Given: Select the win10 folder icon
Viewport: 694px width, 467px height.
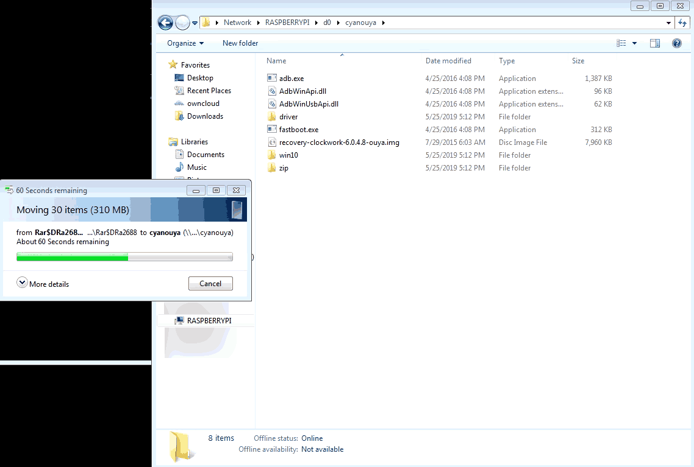Looking at the screenshot, I should coord(272,155).
